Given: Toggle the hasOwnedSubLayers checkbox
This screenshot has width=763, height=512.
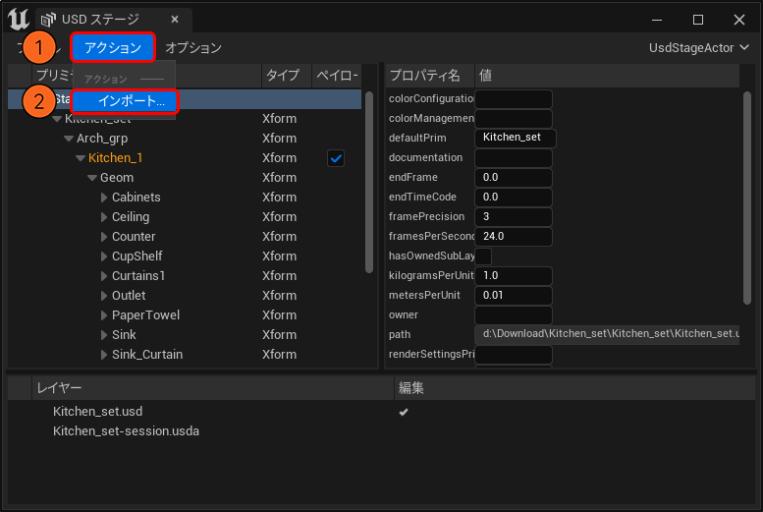Looking at the screenshot, I should pyautogui.click(x=483, y=256).
